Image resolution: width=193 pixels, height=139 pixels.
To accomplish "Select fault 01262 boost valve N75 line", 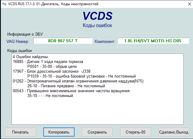I will coord(78,81).
